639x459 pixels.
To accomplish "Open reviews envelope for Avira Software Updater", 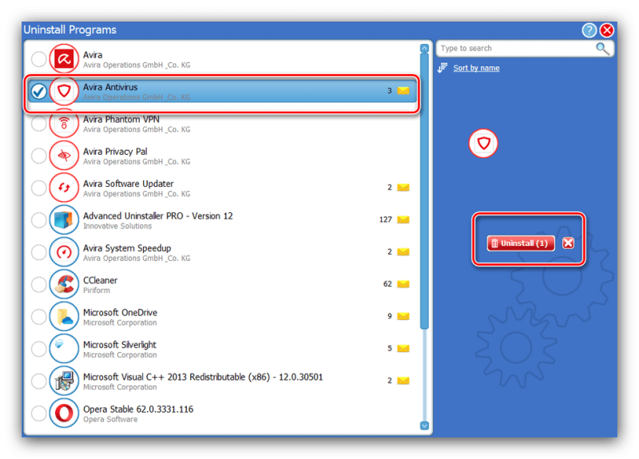I will pos(403,188).
